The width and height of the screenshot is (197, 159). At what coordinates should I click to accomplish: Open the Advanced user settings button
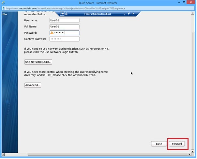pos(33,85)
